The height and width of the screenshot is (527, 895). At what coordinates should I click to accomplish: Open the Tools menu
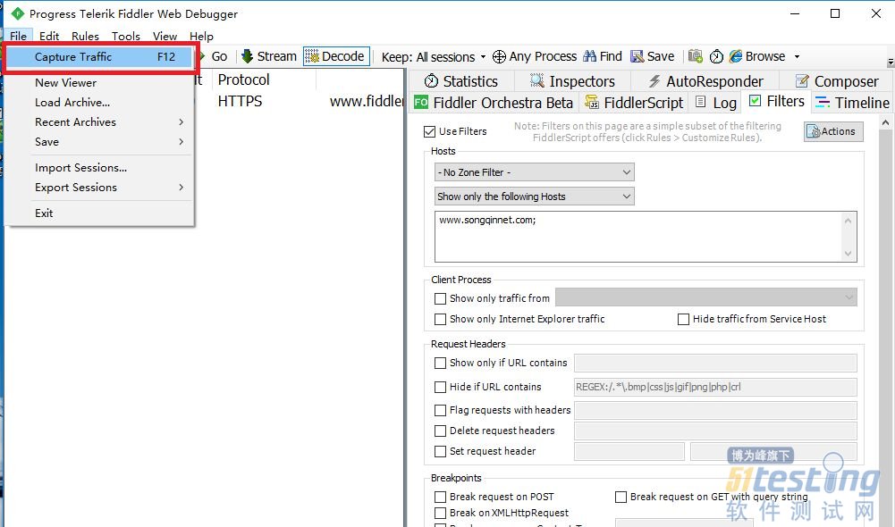coord(125,36)
